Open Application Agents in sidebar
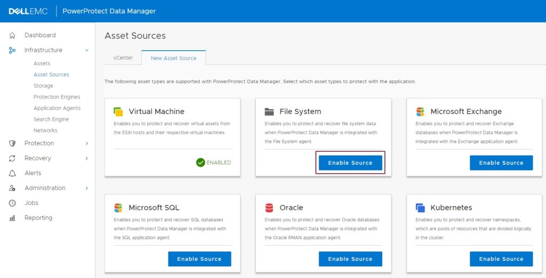 pos(57,108)
